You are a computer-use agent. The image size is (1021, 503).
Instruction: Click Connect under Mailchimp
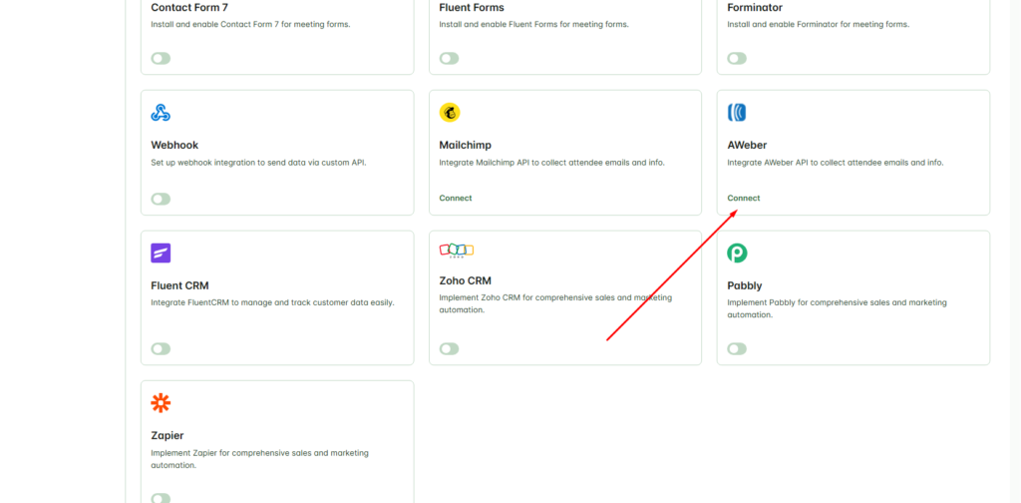point(456,198)
